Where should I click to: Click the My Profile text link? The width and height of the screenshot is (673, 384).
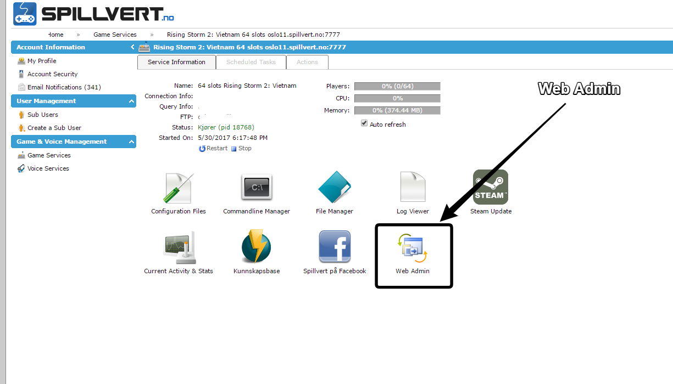tap(42, 61)
